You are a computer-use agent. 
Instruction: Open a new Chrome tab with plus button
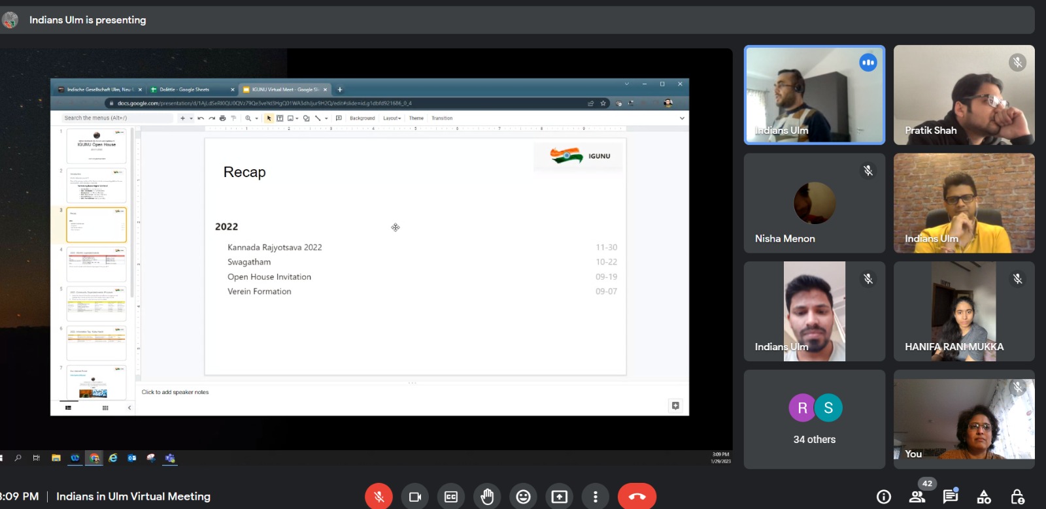coord(340,90)
